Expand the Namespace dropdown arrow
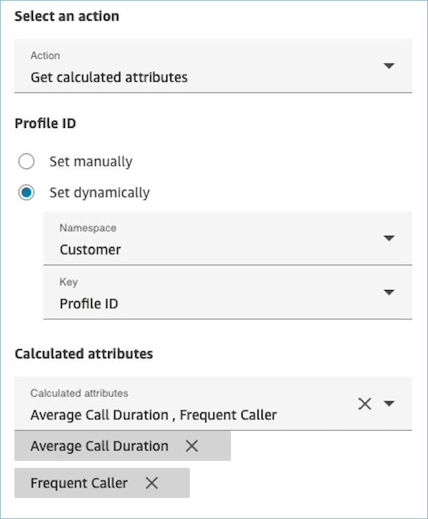This screenshot has height=519, width=428. (389, 238)
